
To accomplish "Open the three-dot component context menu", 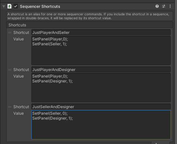I will tap(170, 6).
